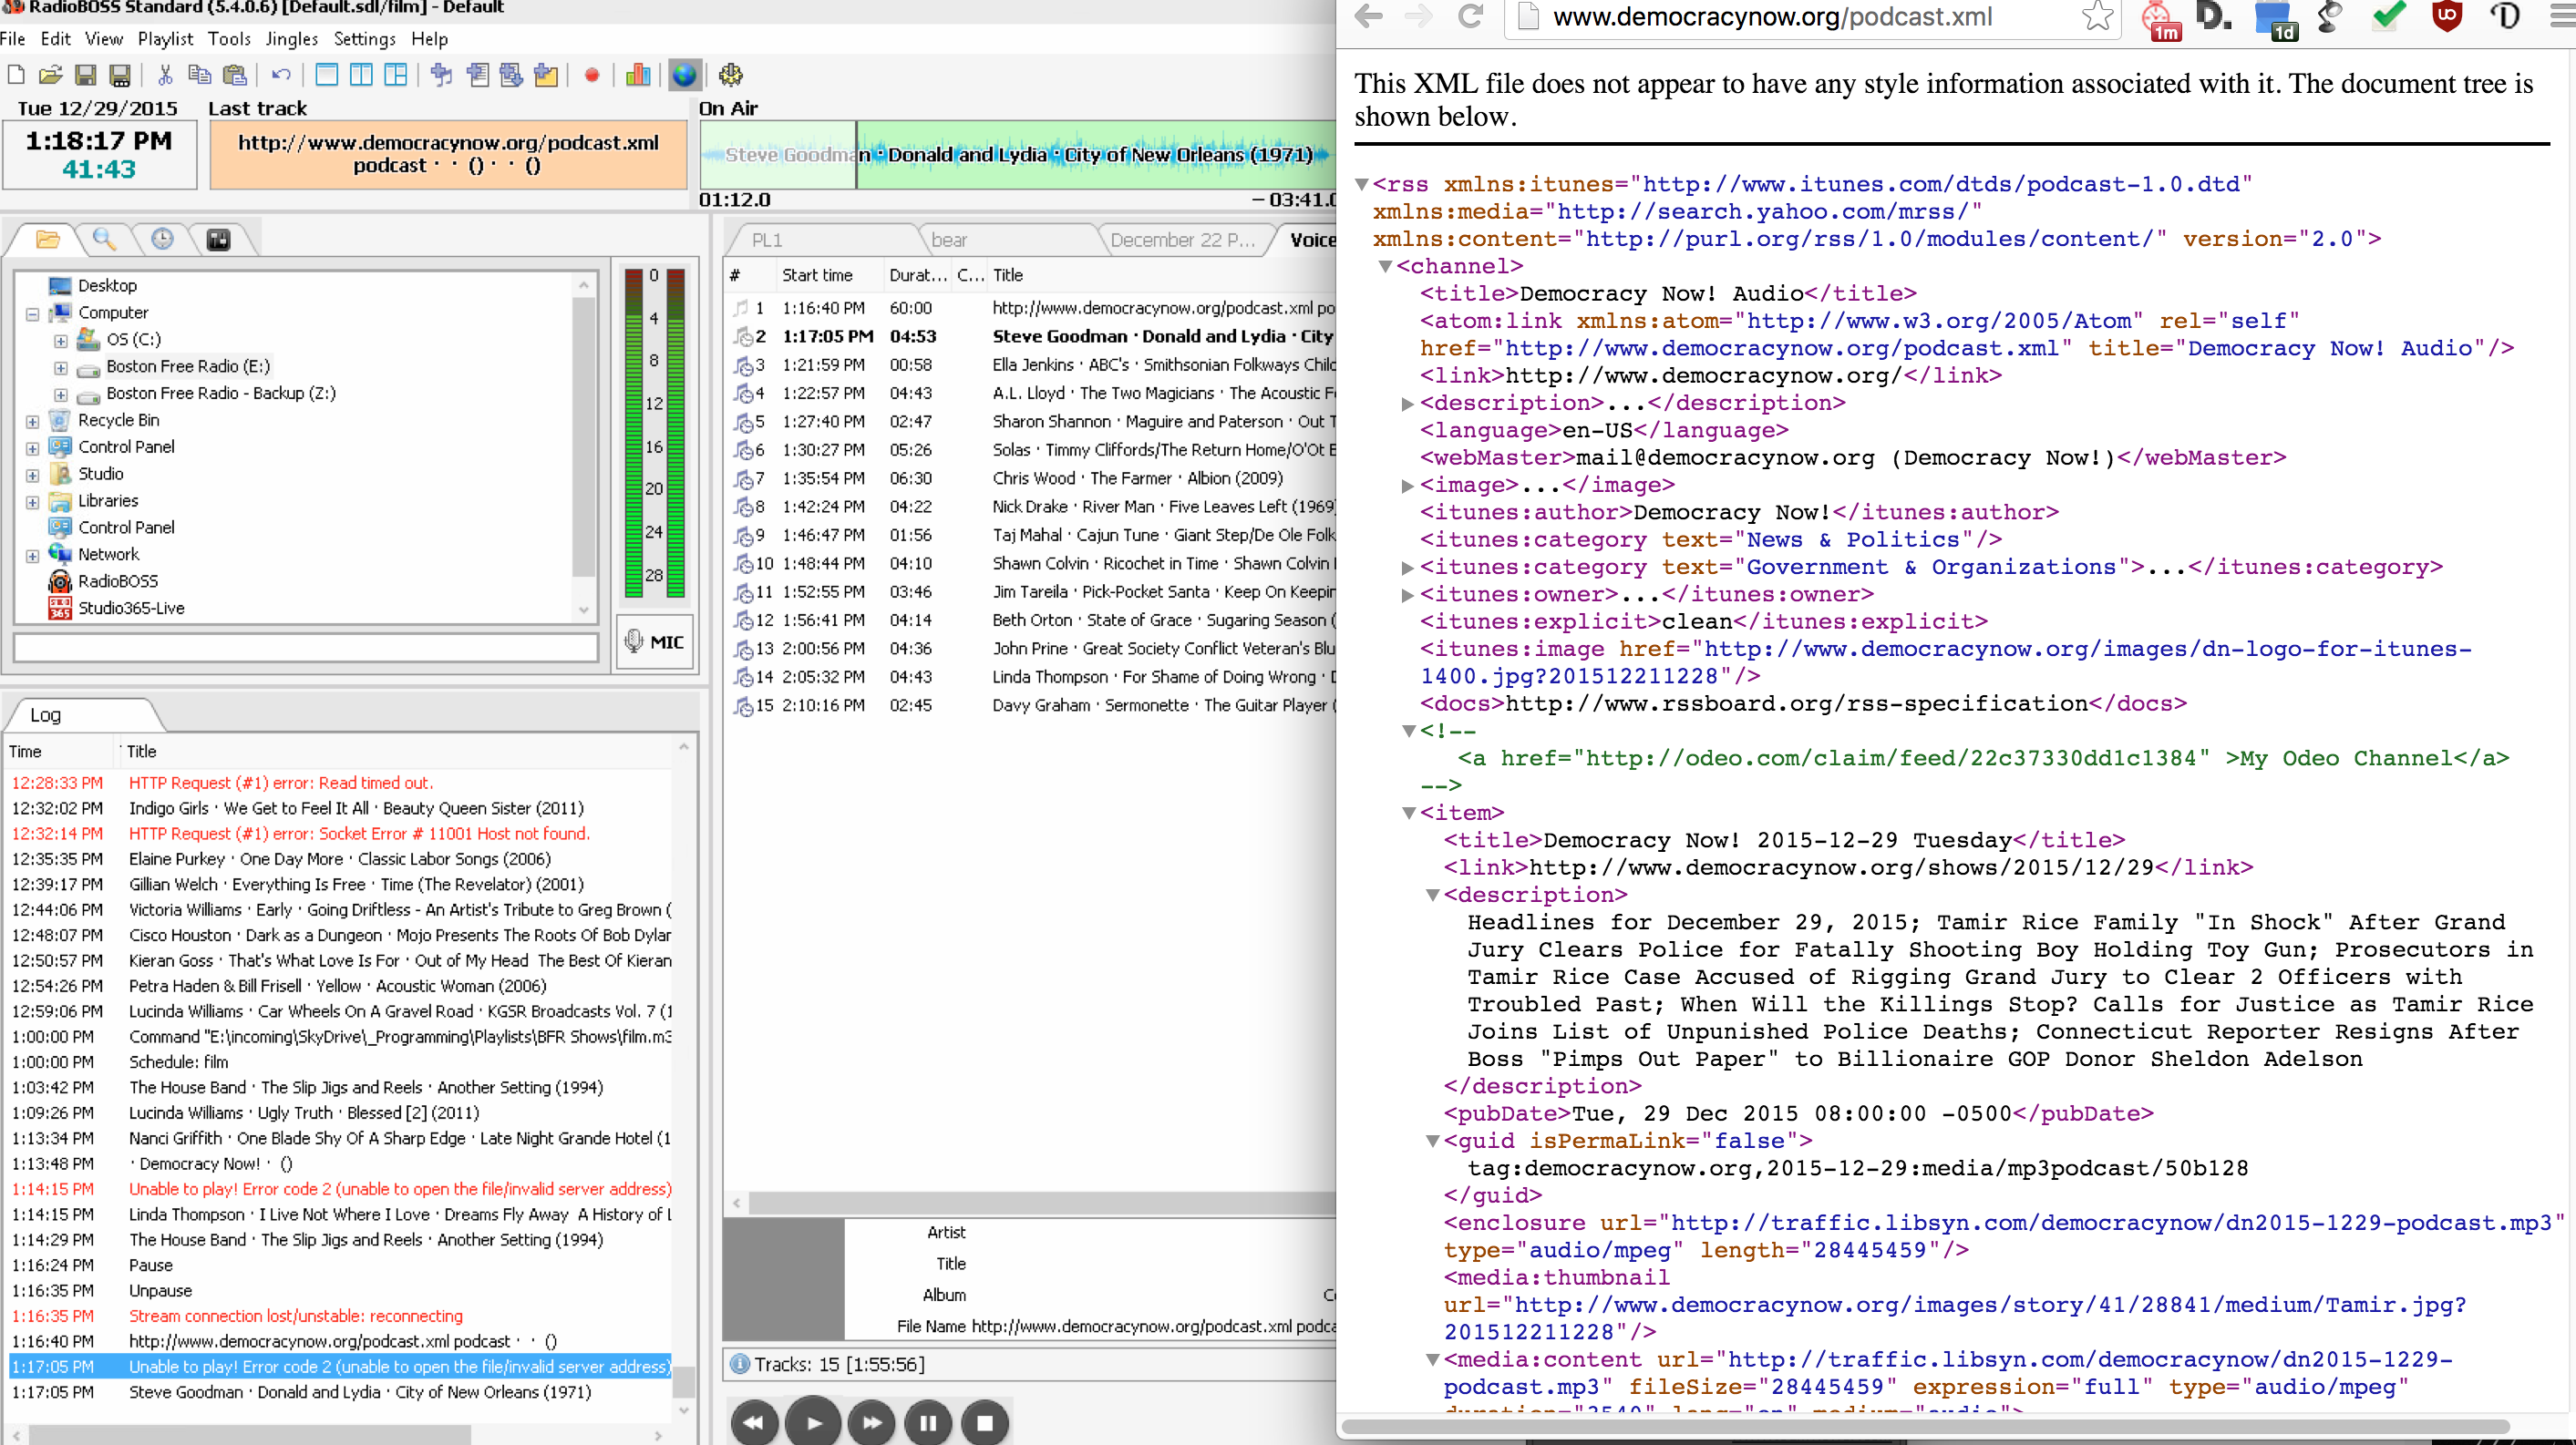This screenshot has width=2576, height=1445.
Task: Copy selected tracks with the copy icon
Action: [x=199, y=75]
